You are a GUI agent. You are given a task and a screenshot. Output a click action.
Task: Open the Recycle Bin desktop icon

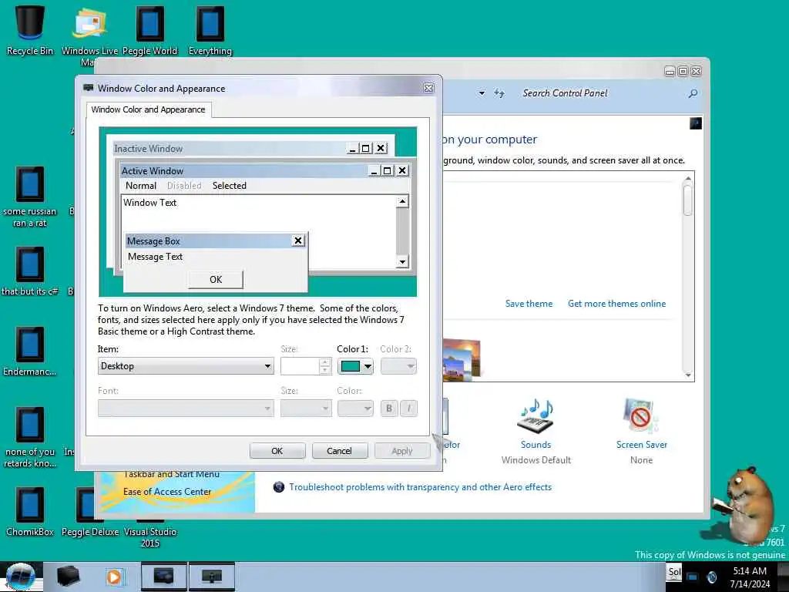(x=30, y=30)
